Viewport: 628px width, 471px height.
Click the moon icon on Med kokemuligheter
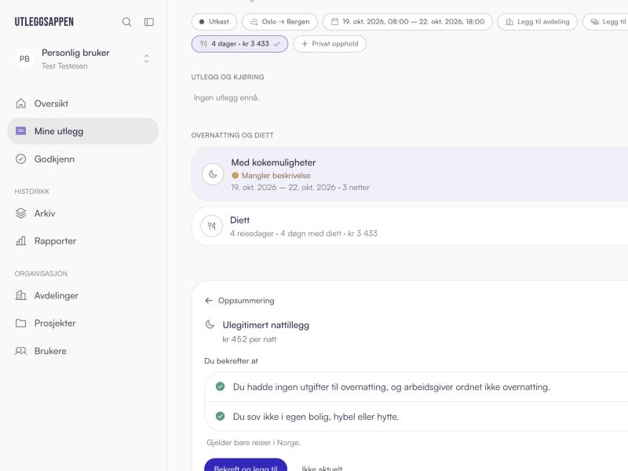pos(213,174)
